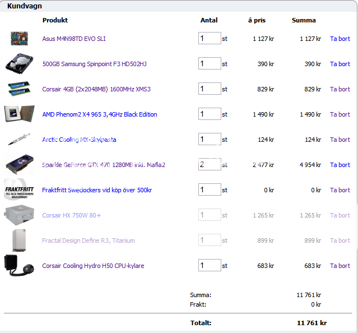This screenshot has height=333, width=358.
Task: Open the Corsair Cooling Hydro H50 link
Action: (93, 266)
